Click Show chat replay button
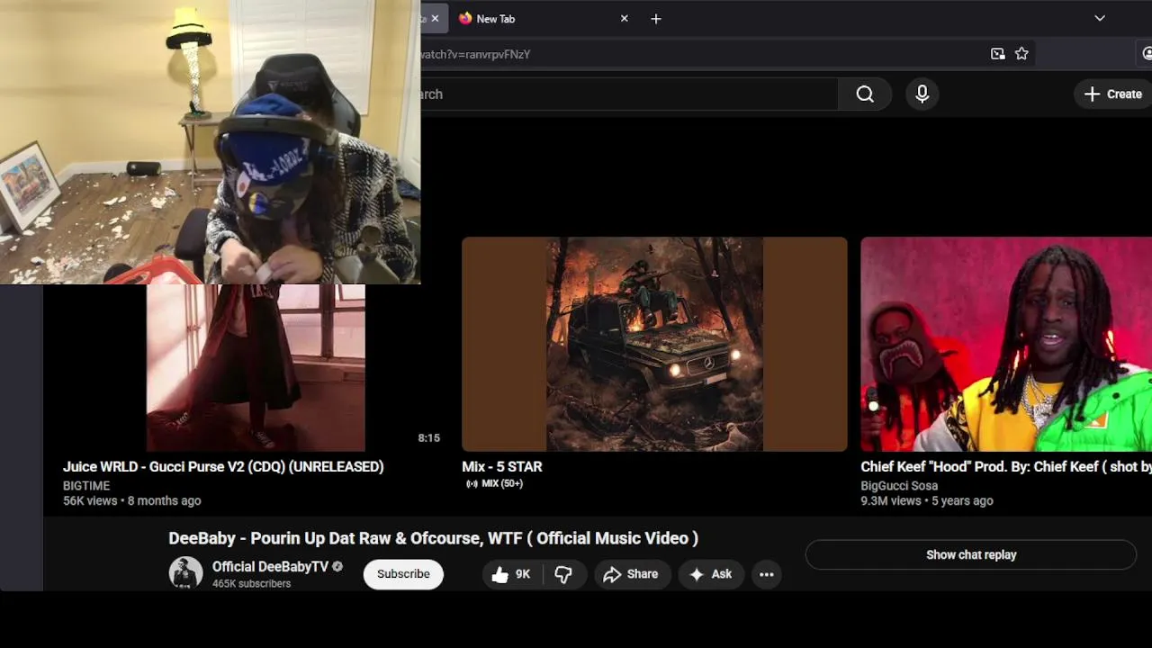The height and width of the screenshot is (648, 1152). (971, 554)
